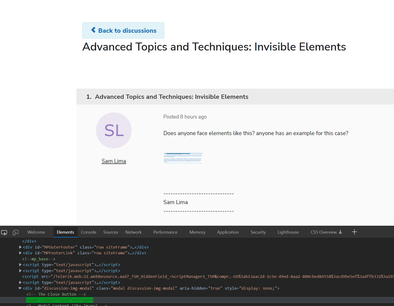Switch to the Network tab

coord(133,232)
